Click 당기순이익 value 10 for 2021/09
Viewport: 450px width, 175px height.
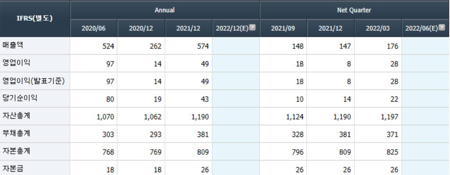point(300,99)
